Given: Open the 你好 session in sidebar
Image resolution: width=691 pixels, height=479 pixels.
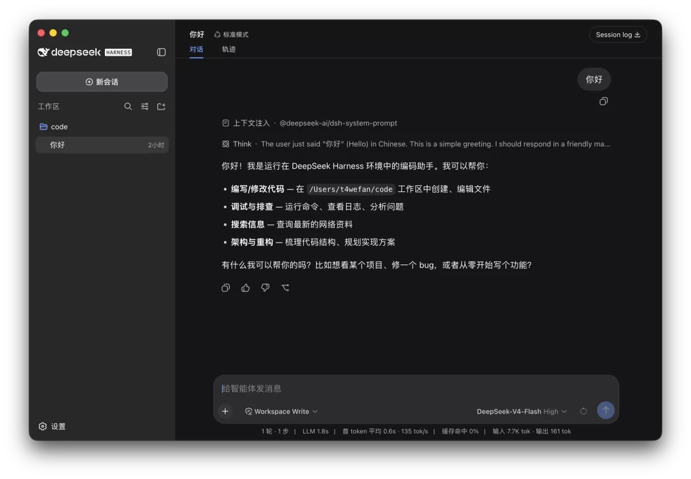Looking at the screenshot, I should click(x=102, y=145).
